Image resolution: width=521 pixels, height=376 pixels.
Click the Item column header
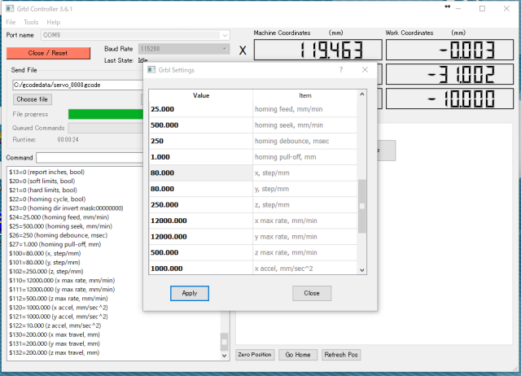tap(305, 96)
